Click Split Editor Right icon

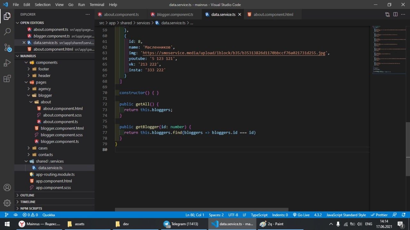click(x=395, y=14)
